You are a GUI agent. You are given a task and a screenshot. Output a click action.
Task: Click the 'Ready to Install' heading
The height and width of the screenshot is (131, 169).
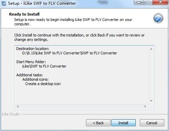click(24, 14)
